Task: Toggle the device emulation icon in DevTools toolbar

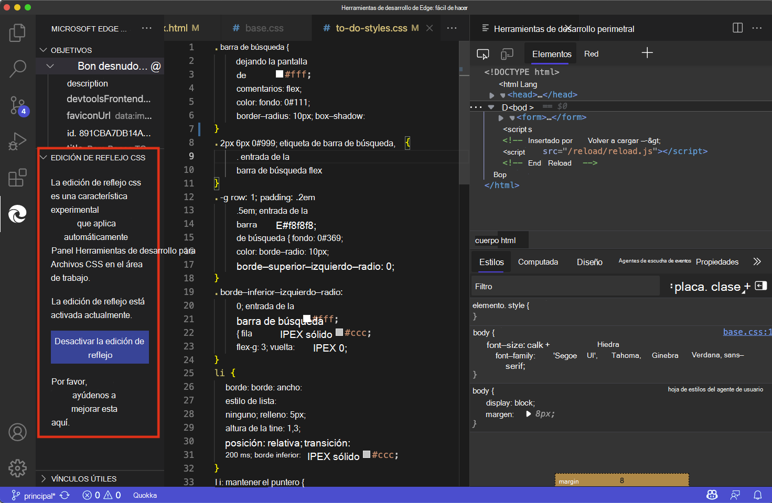Action: [507, 53]
